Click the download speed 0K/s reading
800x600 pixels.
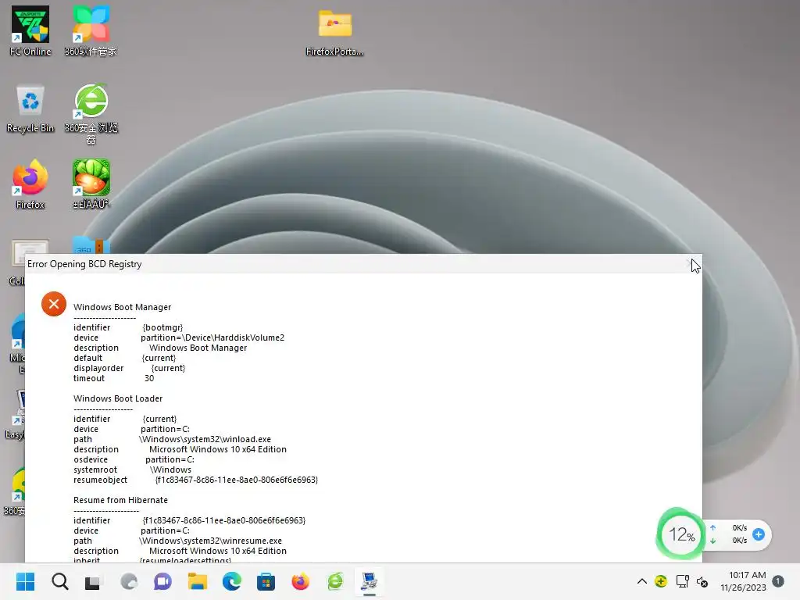[739, 541]
